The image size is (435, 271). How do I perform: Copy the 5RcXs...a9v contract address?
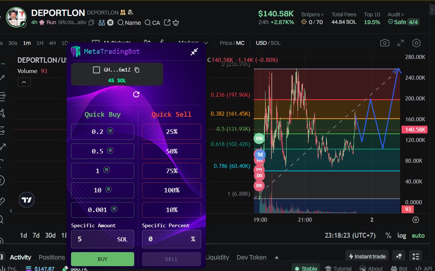coord(91,23)
